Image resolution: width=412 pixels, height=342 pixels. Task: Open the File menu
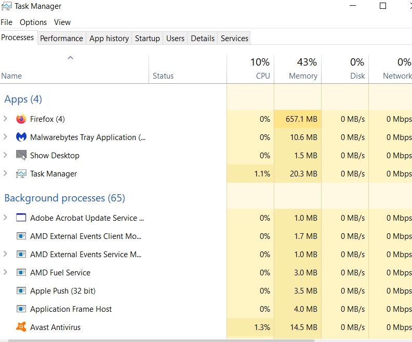click(x=7, y=22)
